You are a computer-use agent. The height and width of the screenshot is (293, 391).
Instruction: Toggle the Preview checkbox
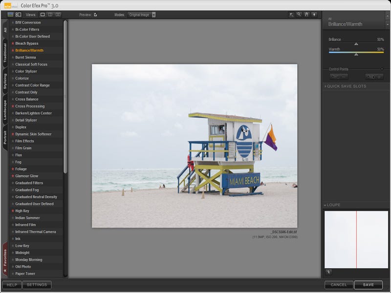click(x=95, y=15)
